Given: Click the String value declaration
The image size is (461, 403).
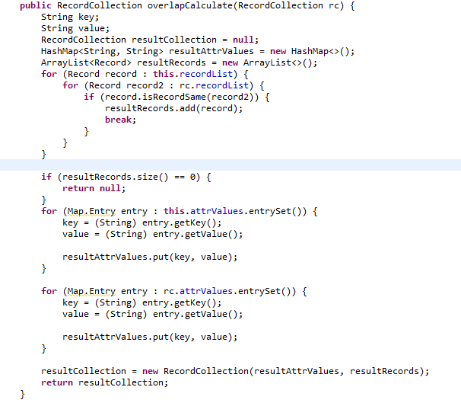Looking at the screenshot, I should point(75,28).
